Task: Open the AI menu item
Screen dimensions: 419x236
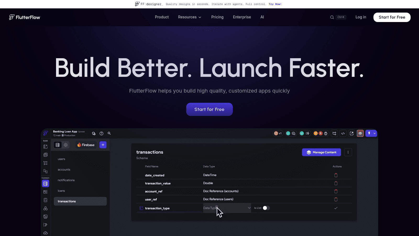Action: [262, 17]
